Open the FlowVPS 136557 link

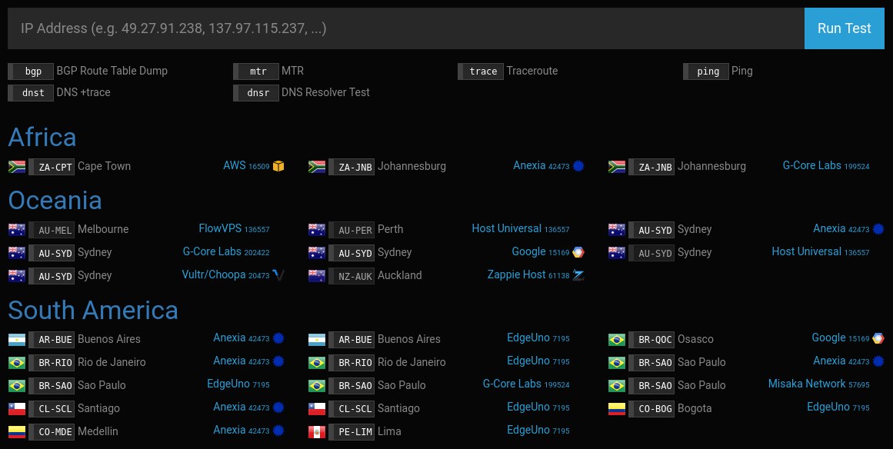[234, 229]
